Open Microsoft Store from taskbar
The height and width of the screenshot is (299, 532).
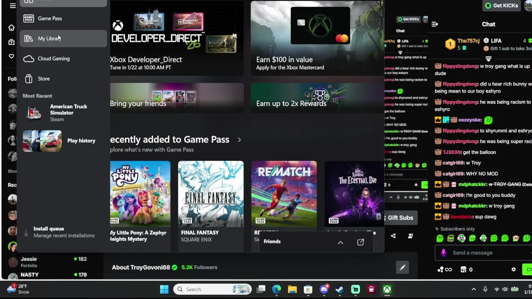point(308,289)
